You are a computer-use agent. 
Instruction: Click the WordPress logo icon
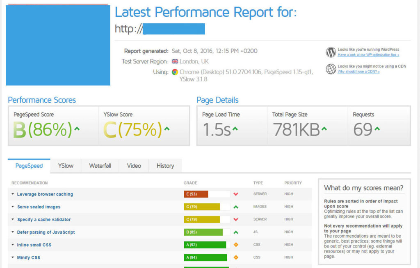pyautogui.click(x=331, y=52)
